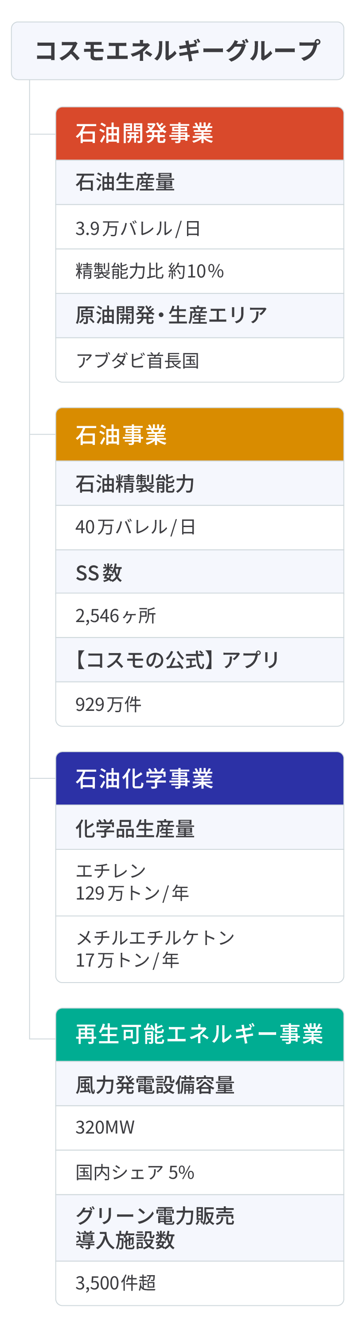Click the コスモエネルギーグループ root box
Image resolution: width=355 pixels, height=1332 pixels.
[x=177, y=51]
